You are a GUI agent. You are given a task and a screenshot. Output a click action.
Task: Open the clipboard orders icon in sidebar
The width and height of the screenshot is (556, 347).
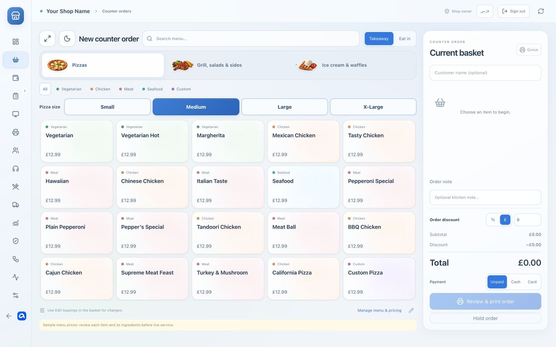click(x=15, y=96)
